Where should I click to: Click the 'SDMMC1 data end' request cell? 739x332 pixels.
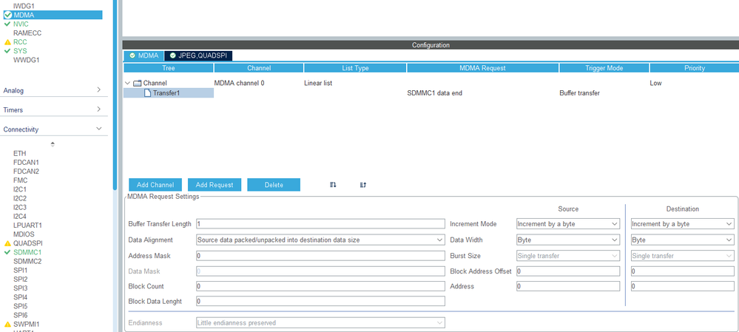coord(434,93)
